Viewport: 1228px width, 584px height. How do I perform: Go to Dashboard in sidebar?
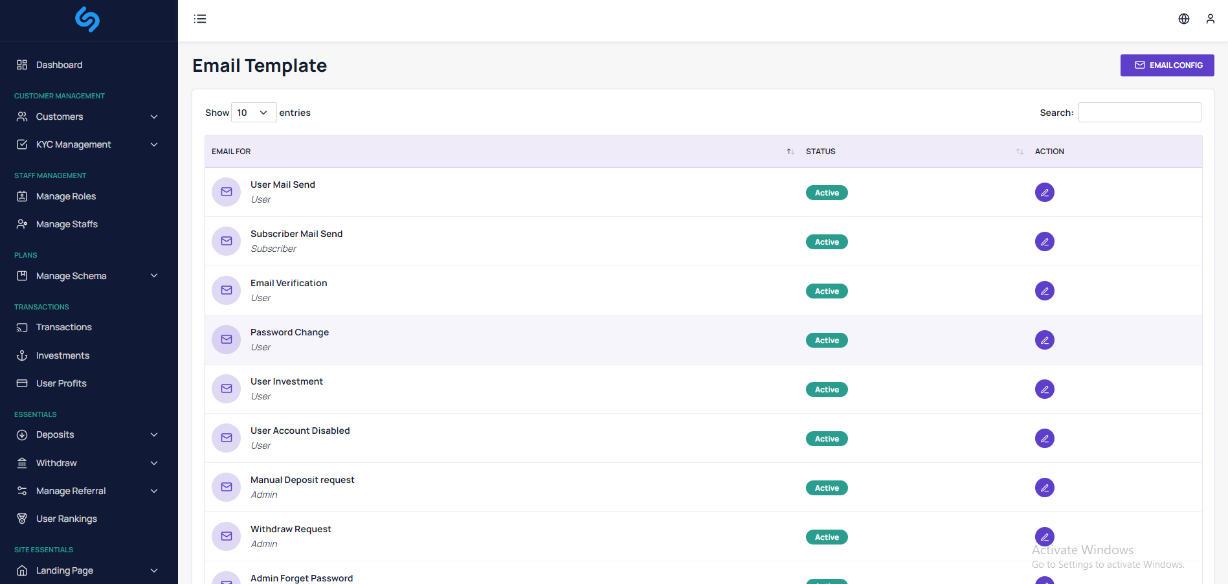tap(59, 65)
